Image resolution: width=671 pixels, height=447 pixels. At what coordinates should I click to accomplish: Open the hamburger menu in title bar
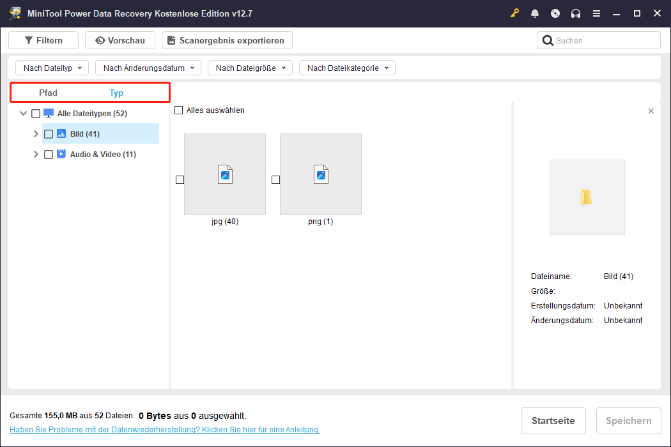pyautogui.click(x=596, y=13)
